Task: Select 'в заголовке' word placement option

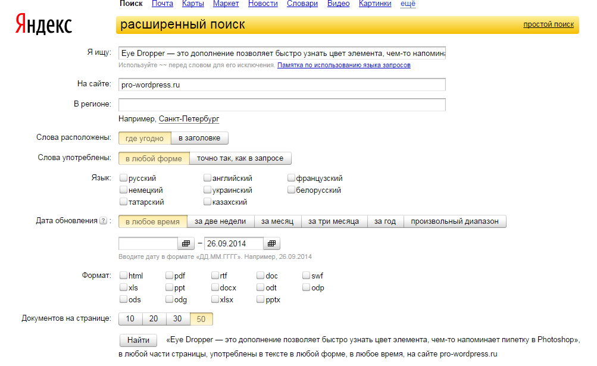Action: coord(199,138)
